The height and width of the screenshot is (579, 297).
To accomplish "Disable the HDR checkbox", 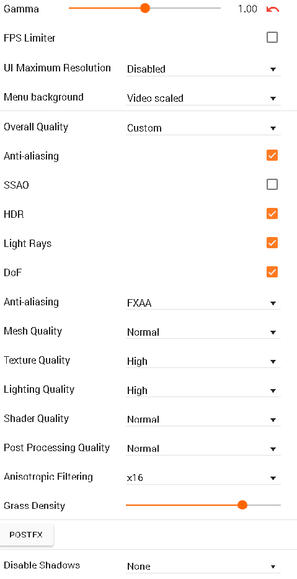I will coord(272,214).
